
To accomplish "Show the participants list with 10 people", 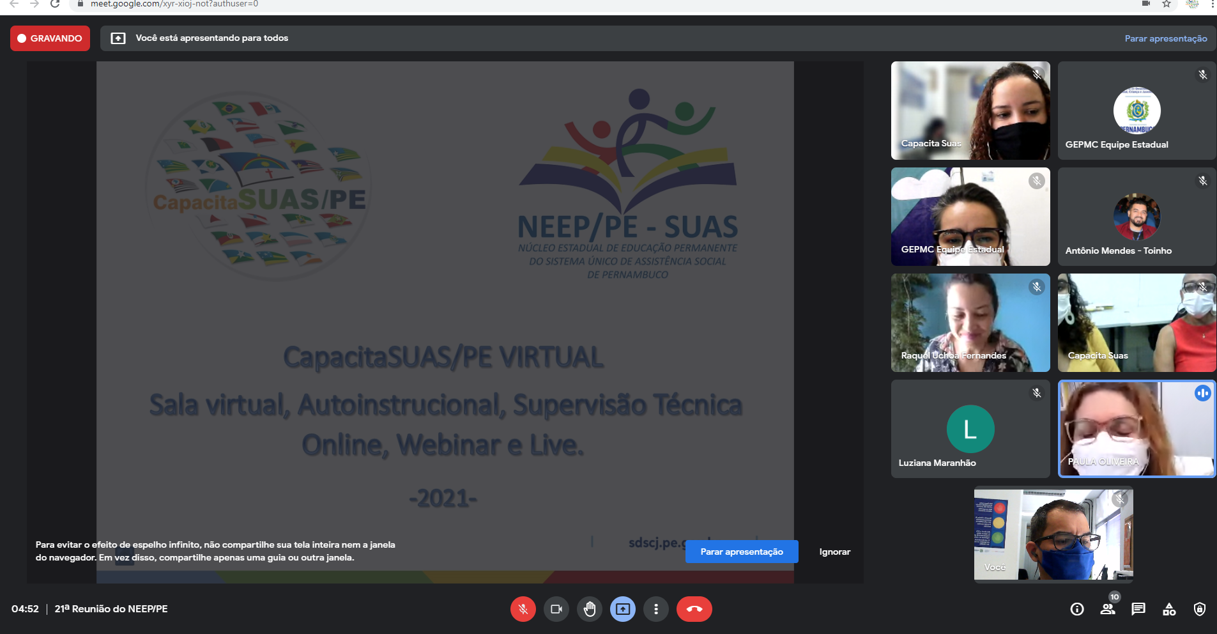I will point(1108,609).
